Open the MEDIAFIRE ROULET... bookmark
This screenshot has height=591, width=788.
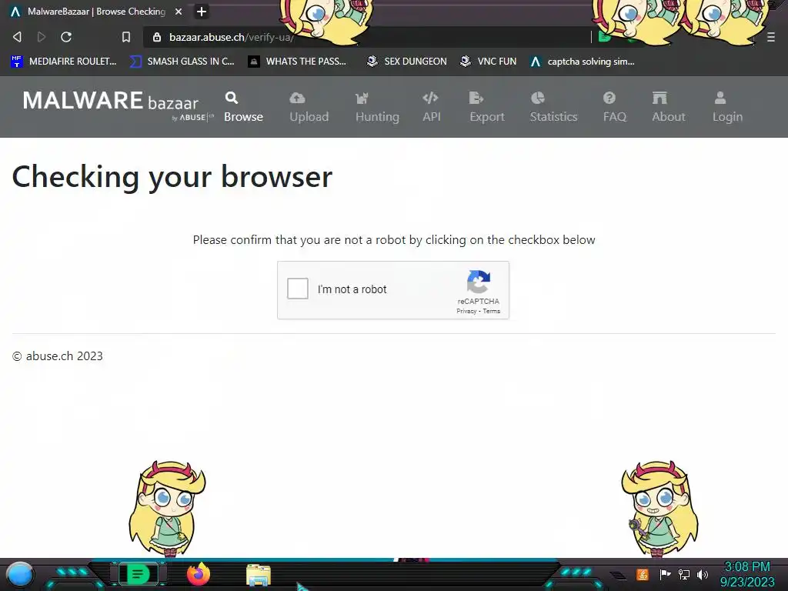point(63,62)
